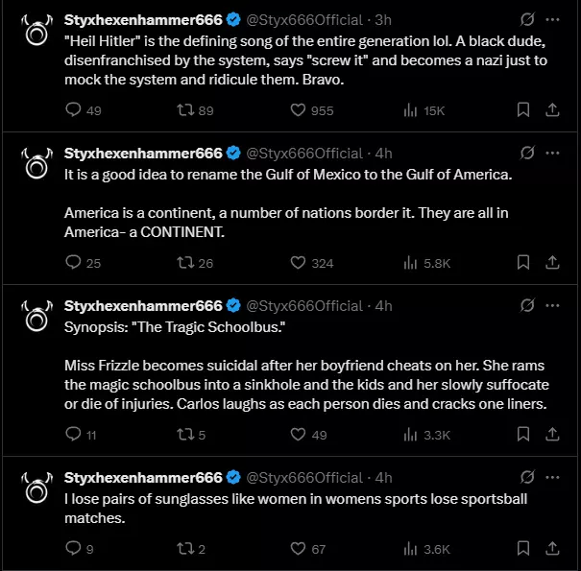Open three-dot menu on Tragic Schoolbus tweet
The height and width of the screenshot is (571, 581).
point(552,305)
